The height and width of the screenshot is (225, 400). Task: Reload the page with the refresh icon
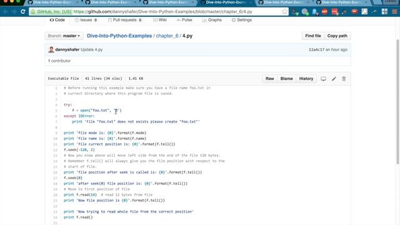(x=23, y=12)
